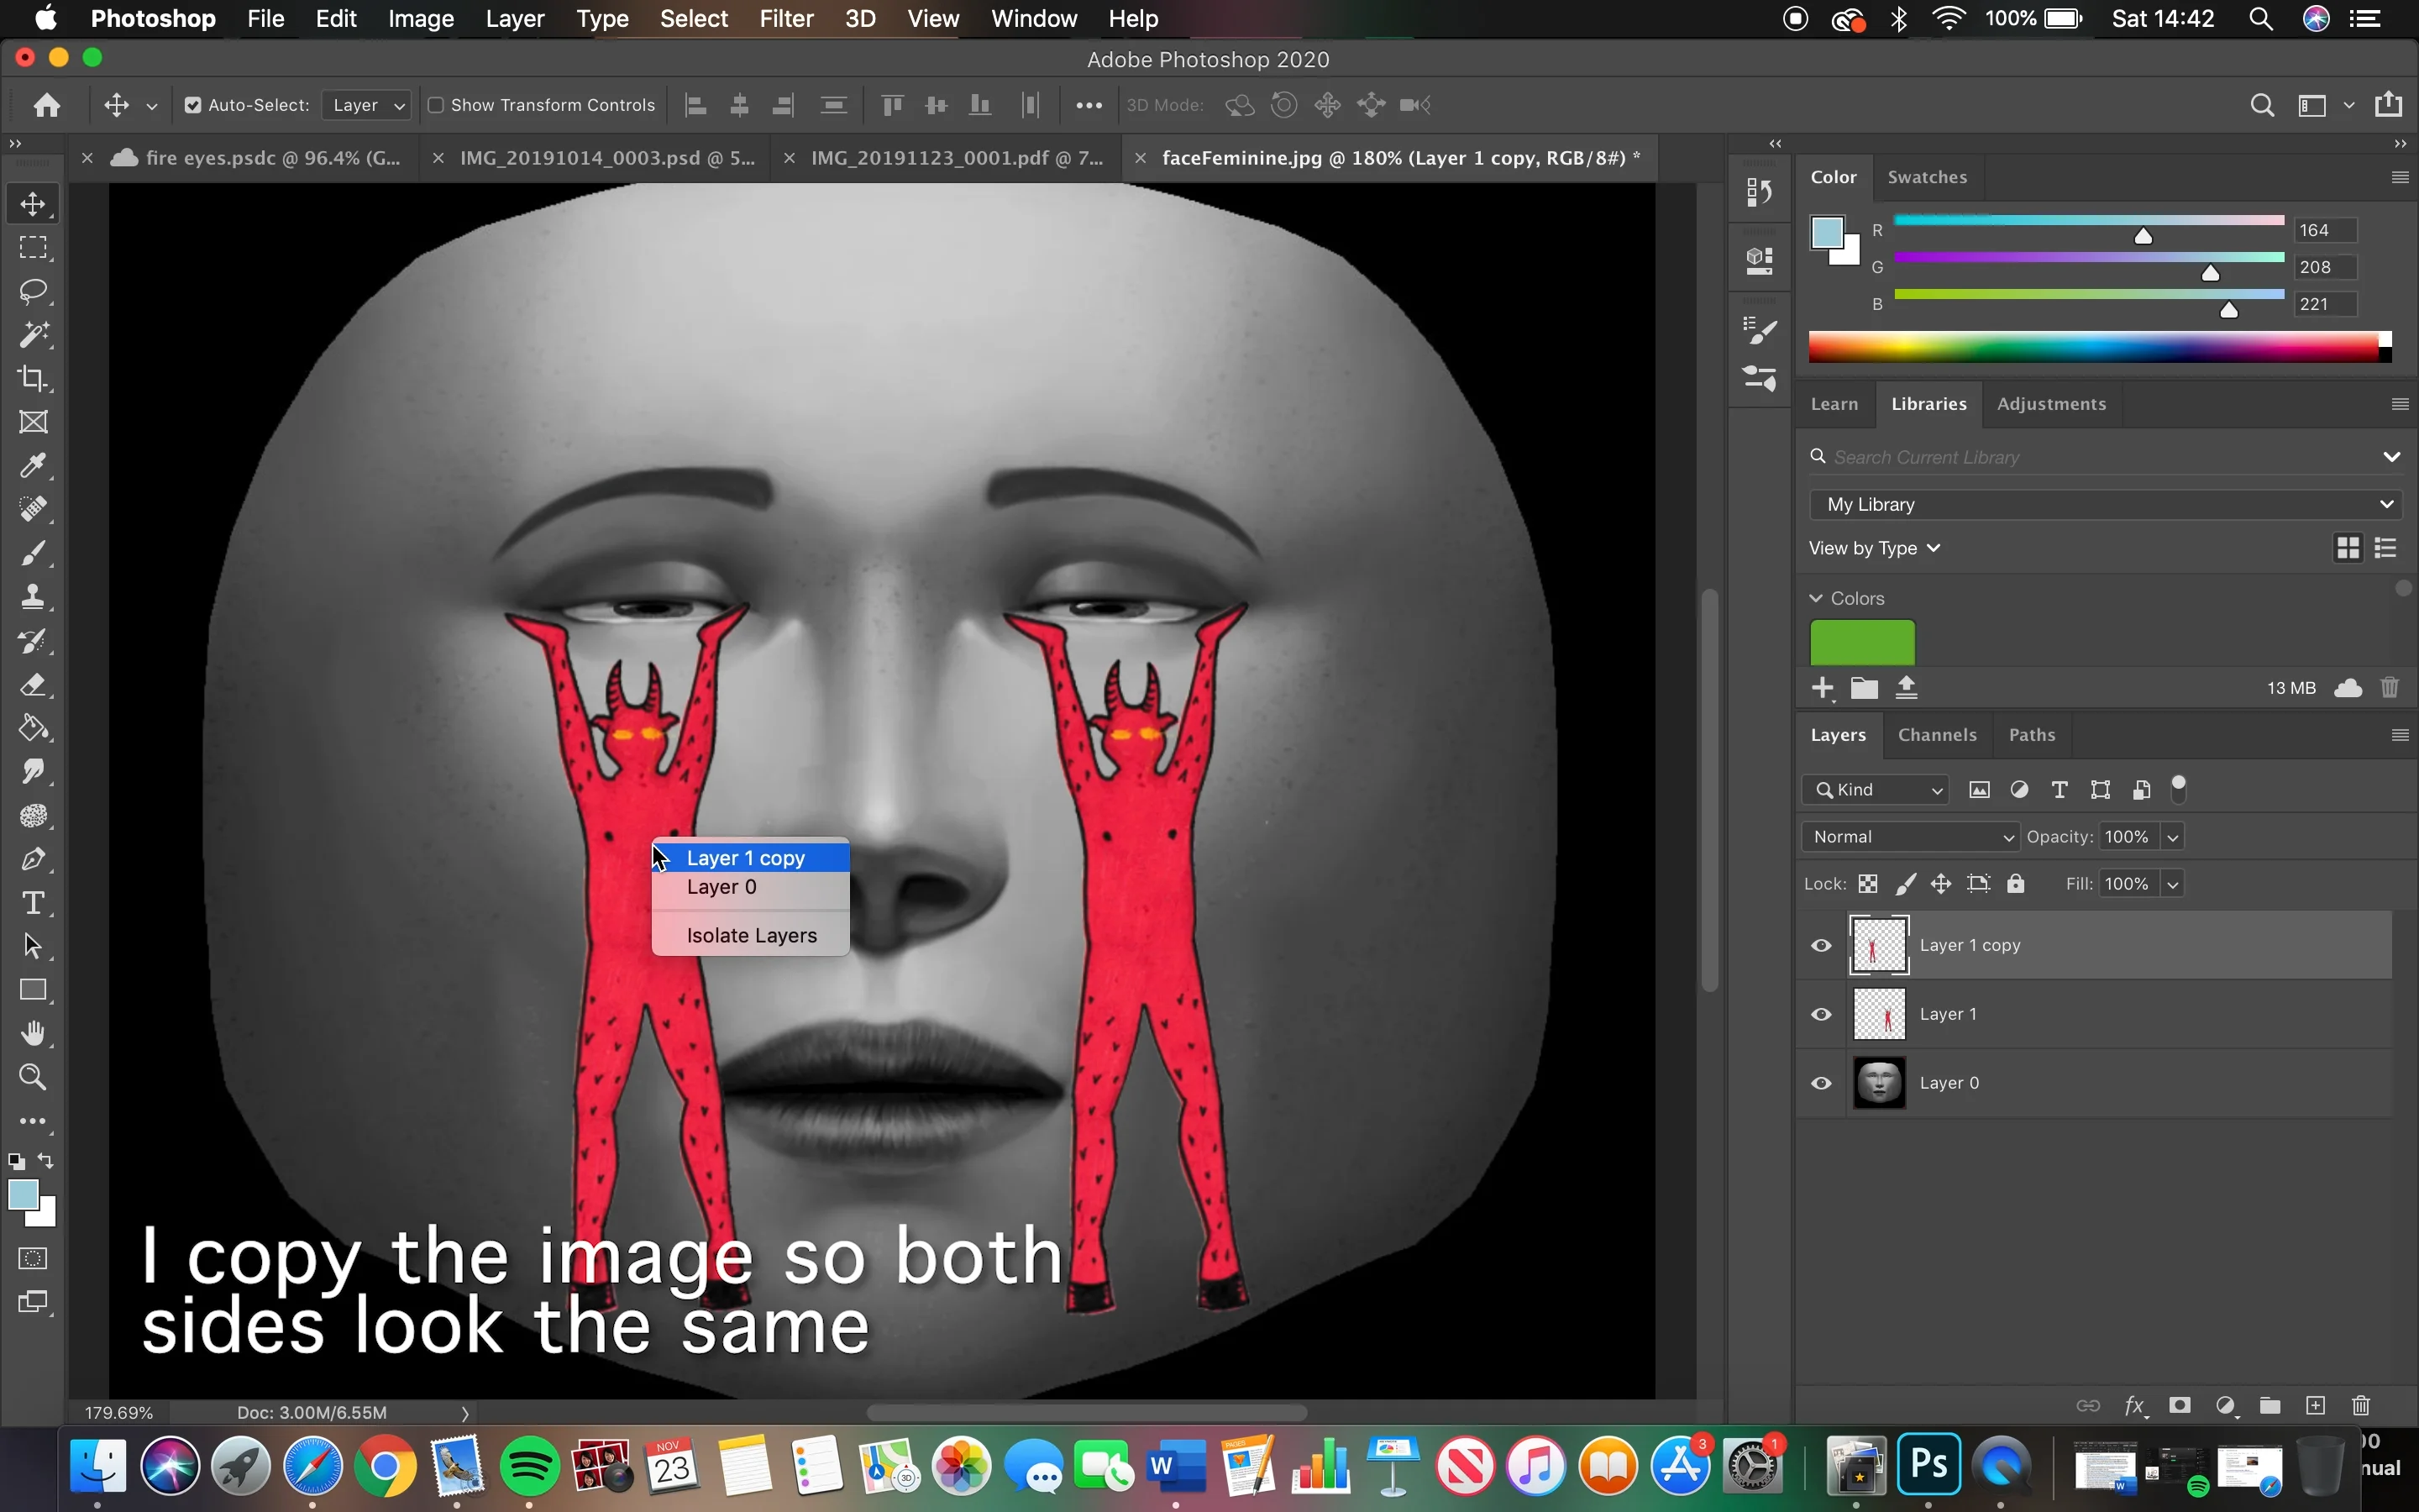Select the Zoom tool

[x=33, y=1077]
